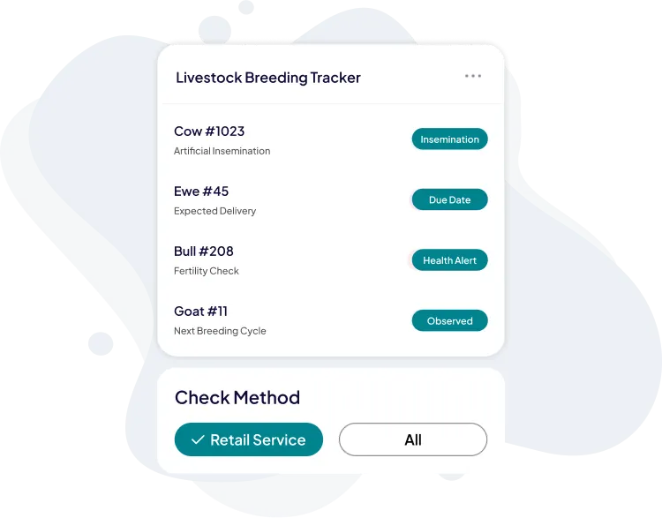View the Bull #208 record
This screenshot has width=662, height=518.
point(204,251)
